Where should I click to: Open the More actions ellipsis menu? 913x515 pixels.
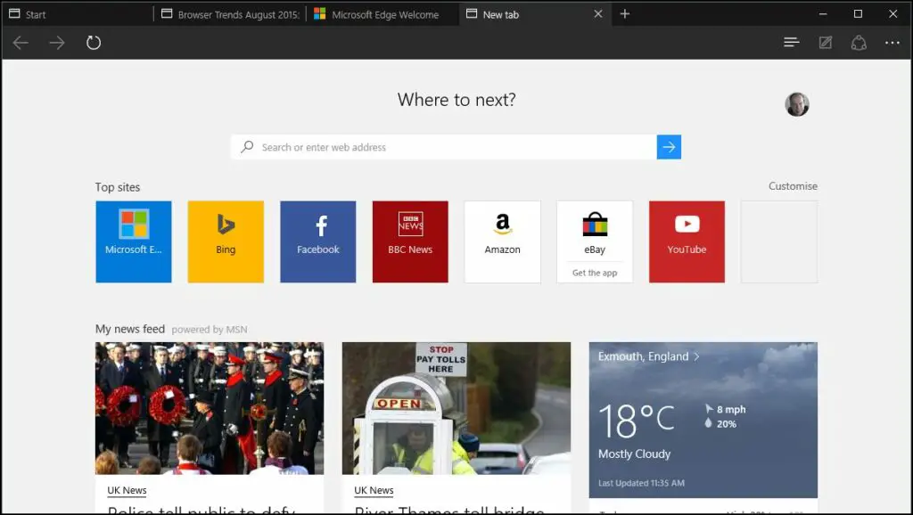[892, 43]
